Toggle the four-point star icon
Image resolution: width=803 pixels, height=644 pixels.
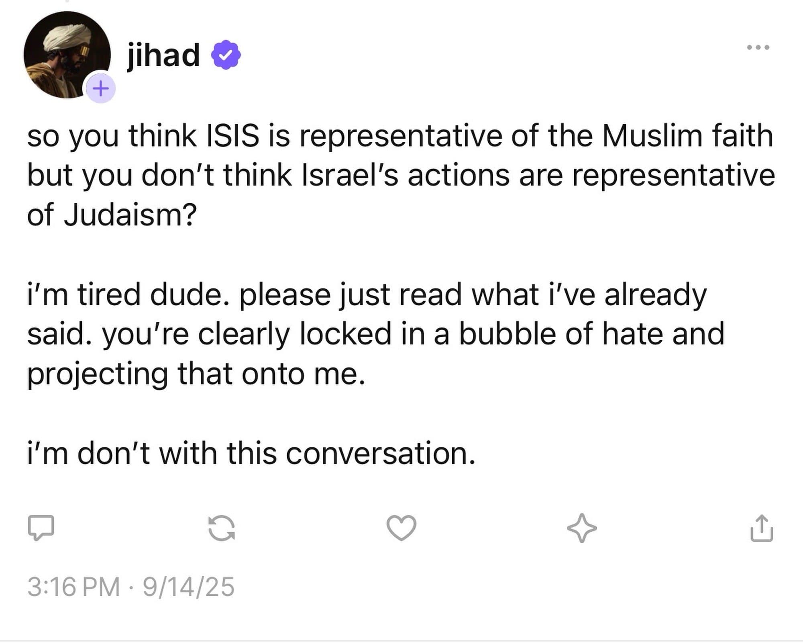point(582,528)
